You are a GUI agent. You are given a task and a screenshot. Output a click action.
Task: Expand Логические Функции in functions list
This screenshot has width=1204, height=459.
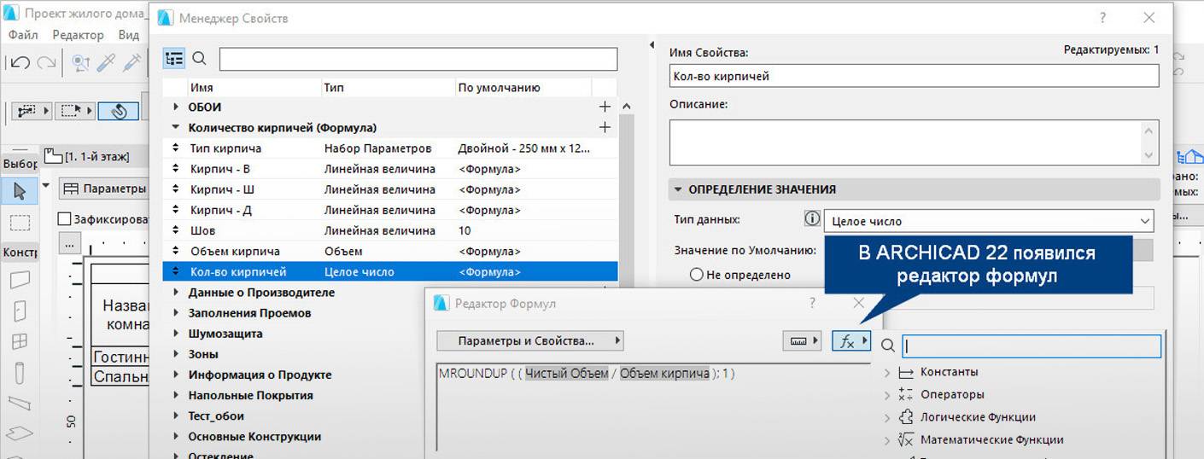[887, 418]
